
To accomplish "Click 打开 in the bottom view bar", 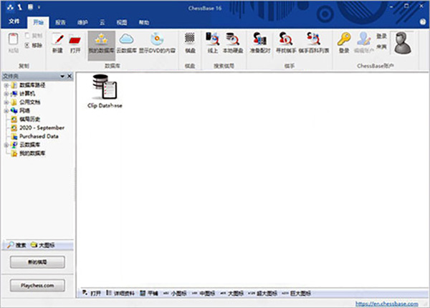I will click(x=92, y=293).
